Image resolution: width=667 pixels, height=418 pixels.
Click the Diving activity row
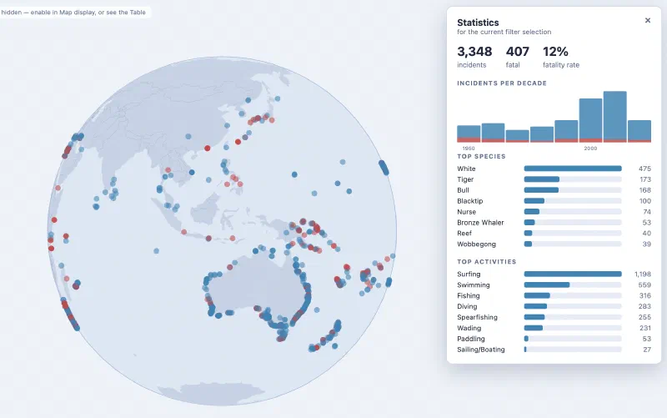(554, 306)
